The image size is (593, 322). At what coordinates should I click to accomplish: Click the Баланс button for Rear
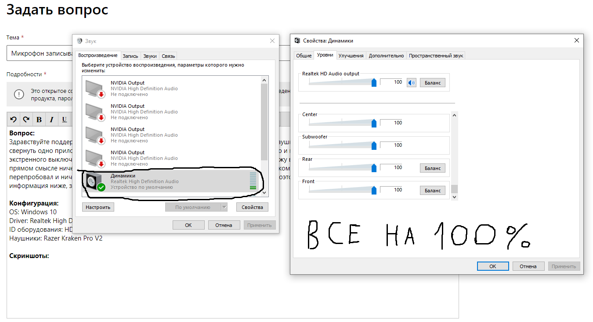coord(433,168)
